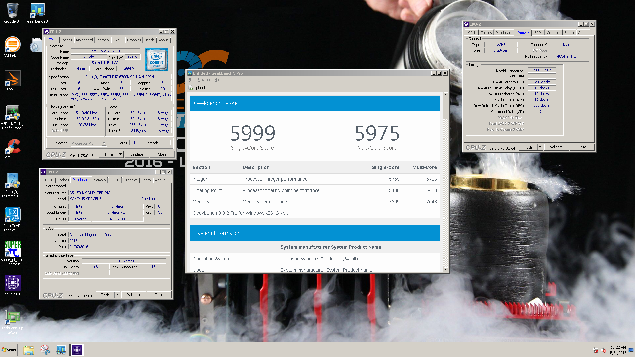635x357 pixels.
Task: Launch the CCleaner desktop shortcut
Action: point(12,149)
